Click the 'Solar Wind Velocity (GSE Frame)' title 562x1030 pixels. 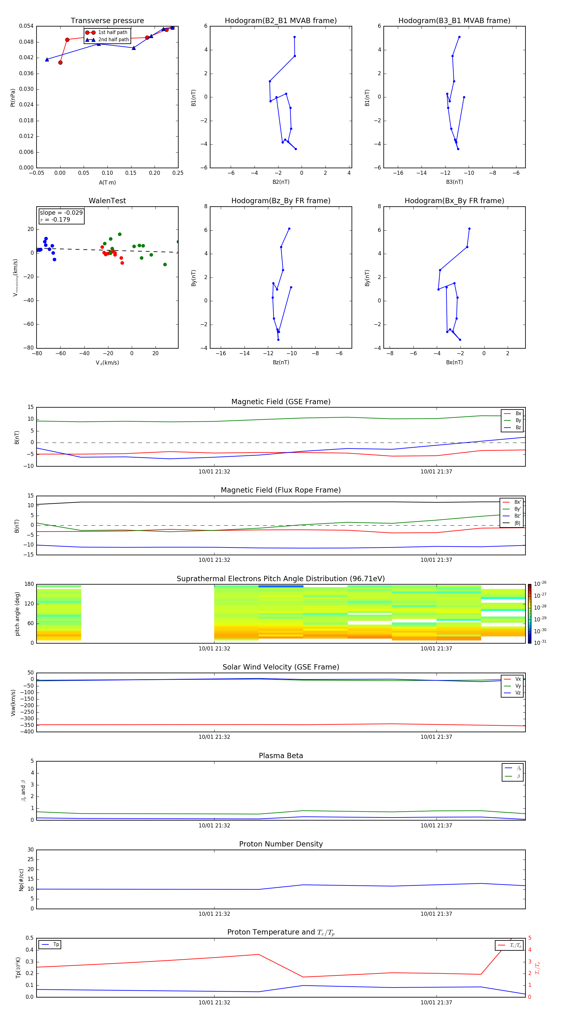(281, 667)
